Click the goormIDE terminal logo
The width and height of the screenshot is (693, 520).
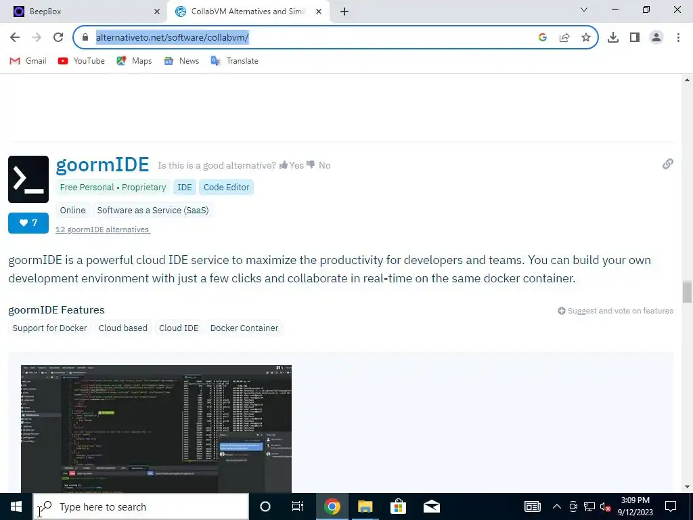coord(28,179)
